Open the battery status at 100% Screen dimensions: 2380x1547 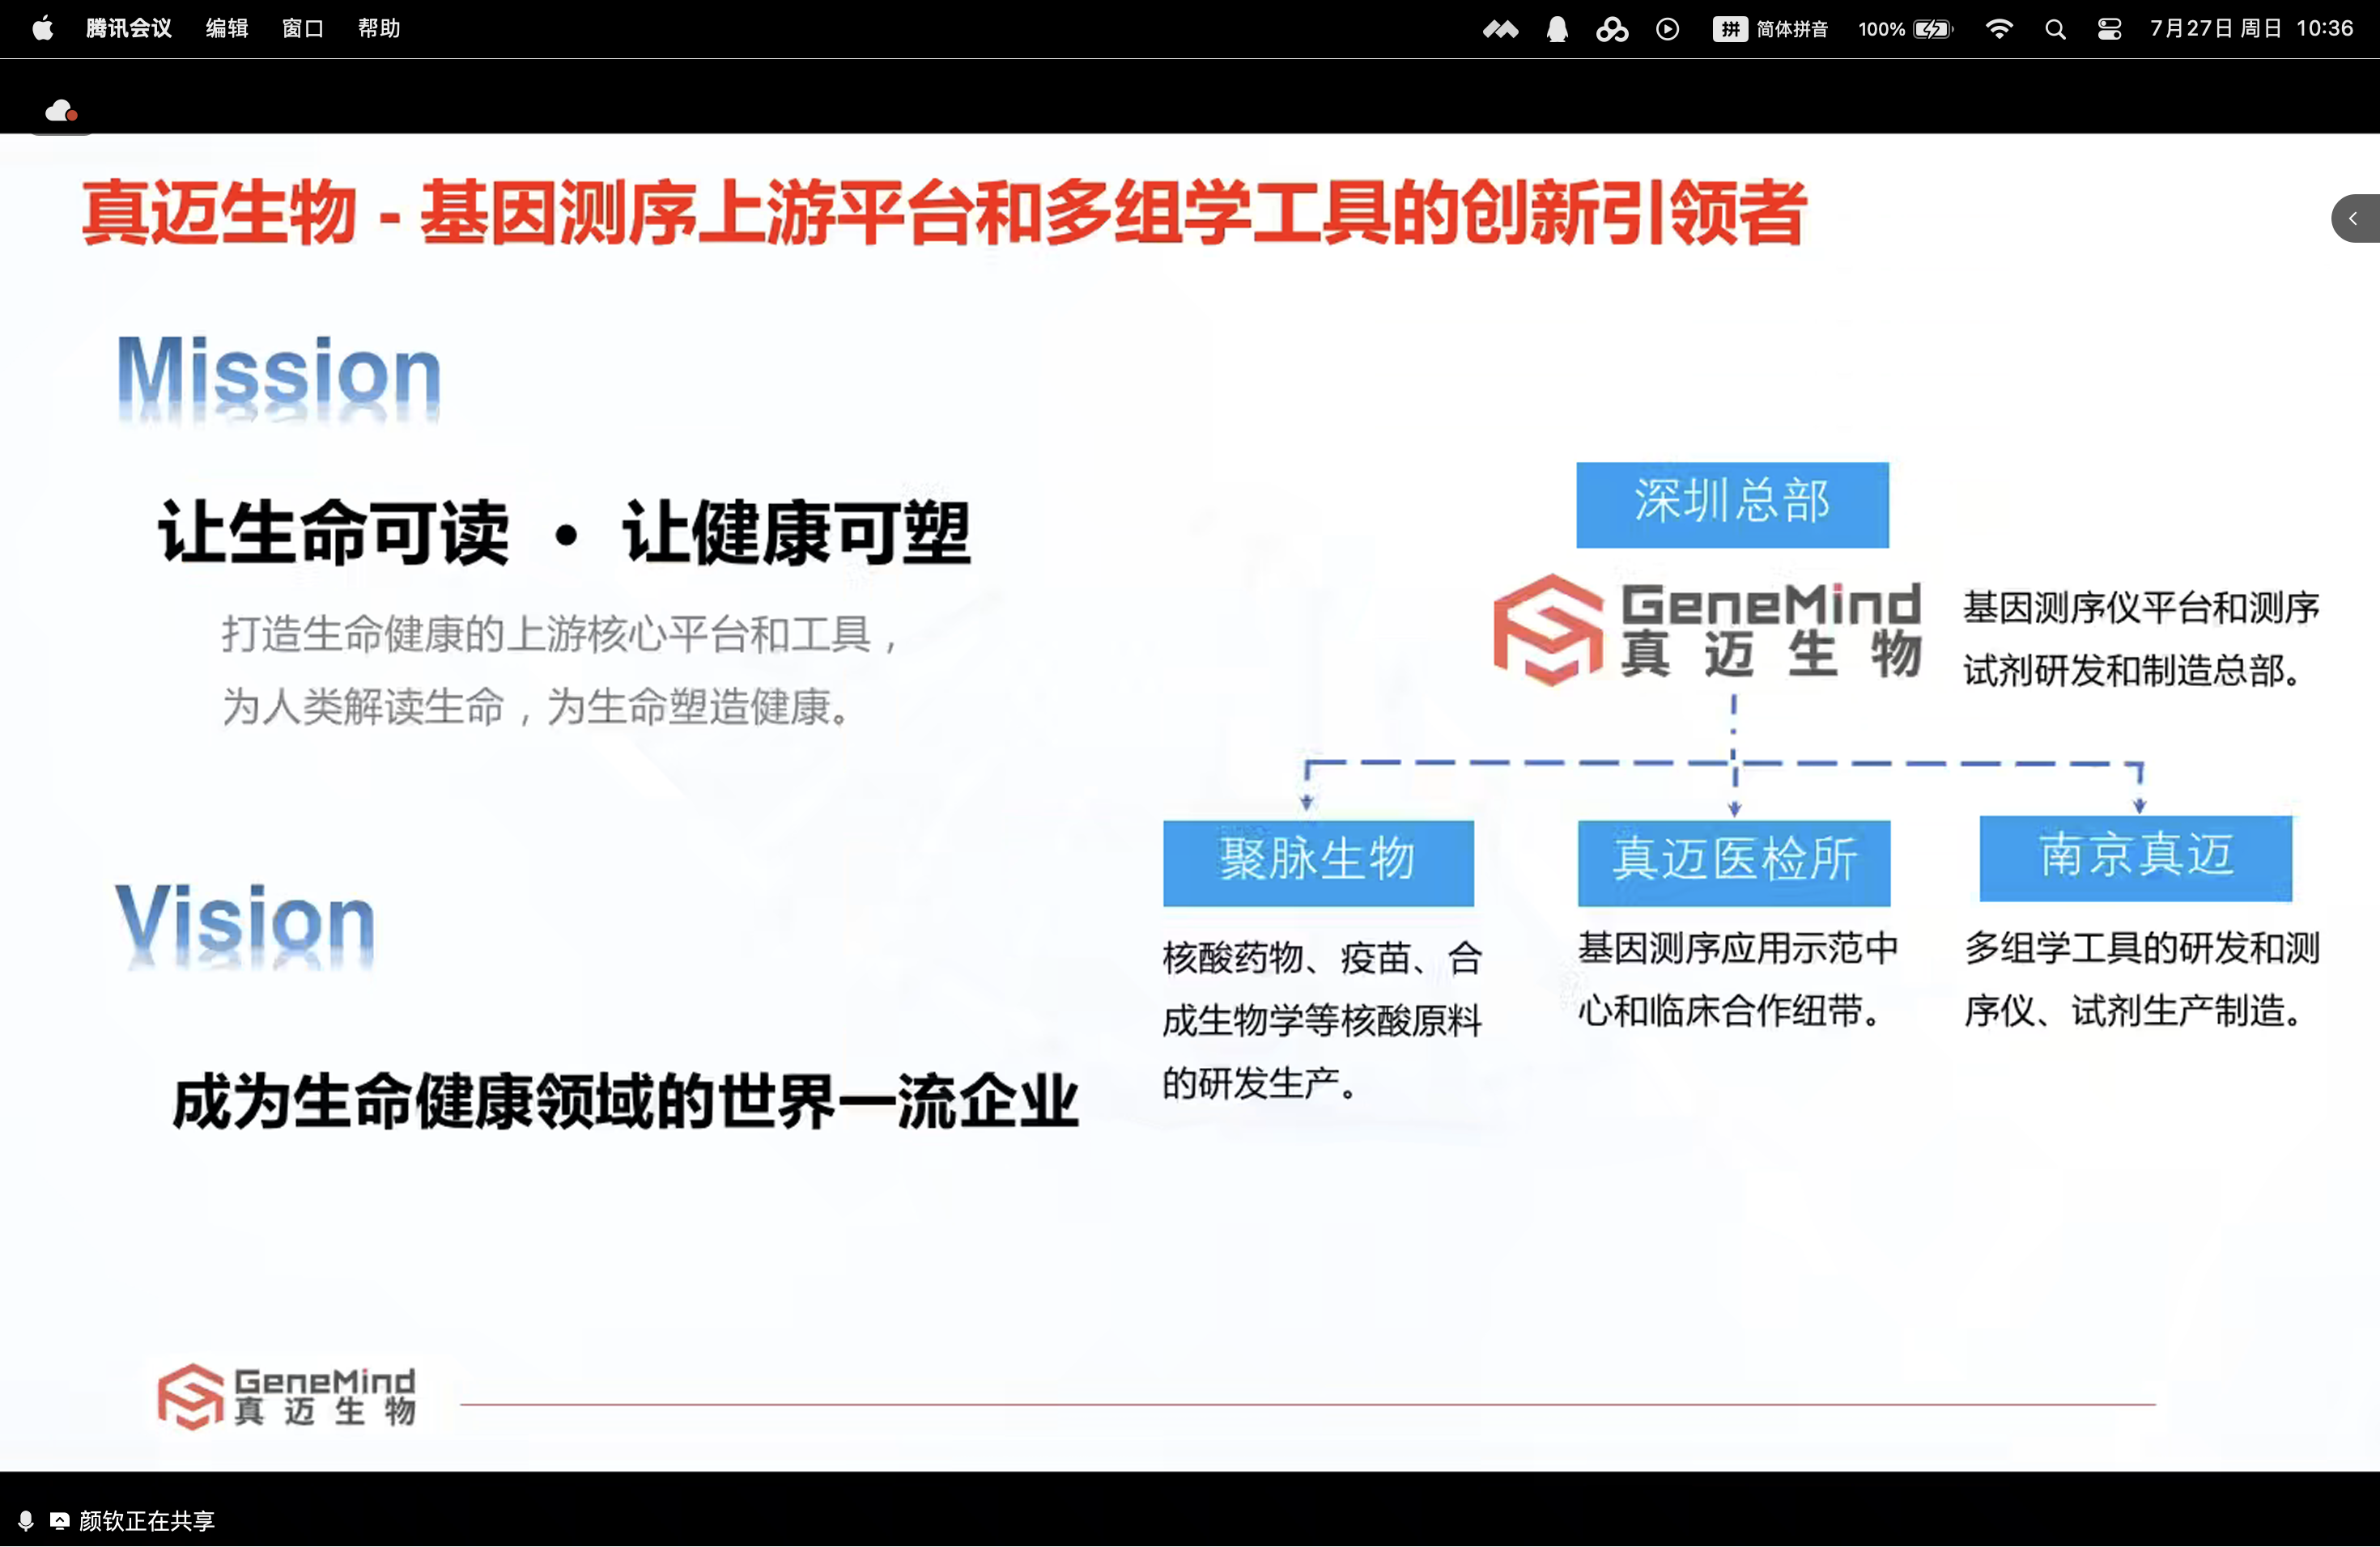[x=1905, y=29]
